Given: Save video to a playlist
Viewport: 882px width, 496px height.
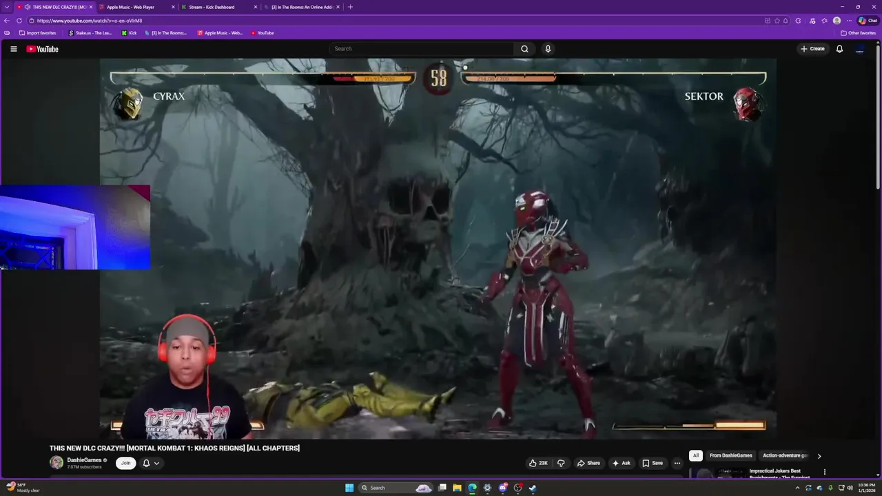Looking at the screenshot, I should [x=652, y=463].
